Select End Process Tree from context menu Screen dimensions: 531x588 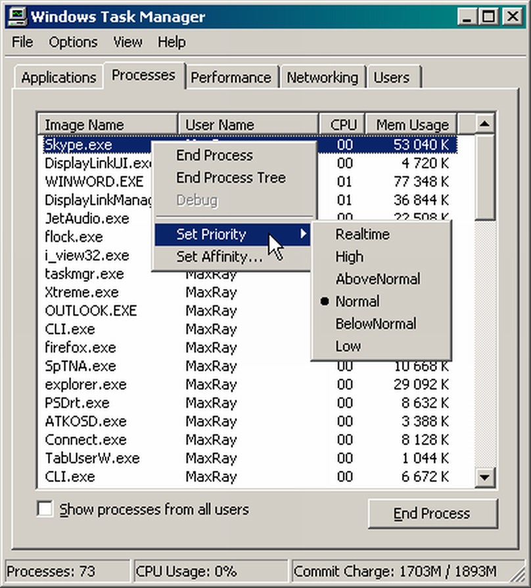point(231,178)
